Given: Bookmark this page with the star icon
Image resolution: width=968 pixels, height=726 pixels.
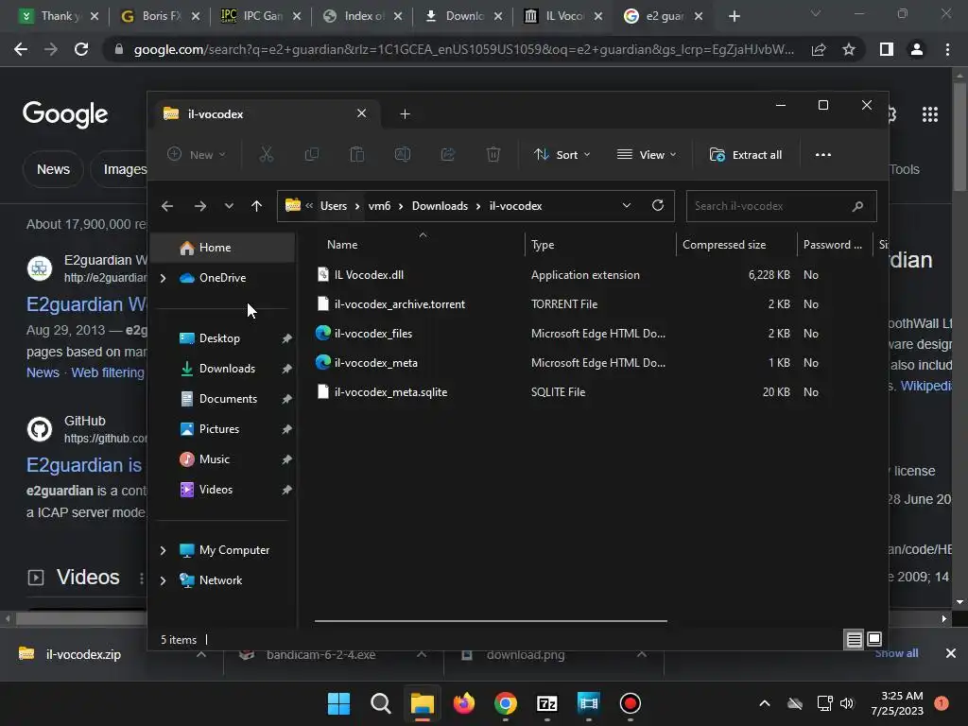Looking at the screenshot, I should pos(849,49).
